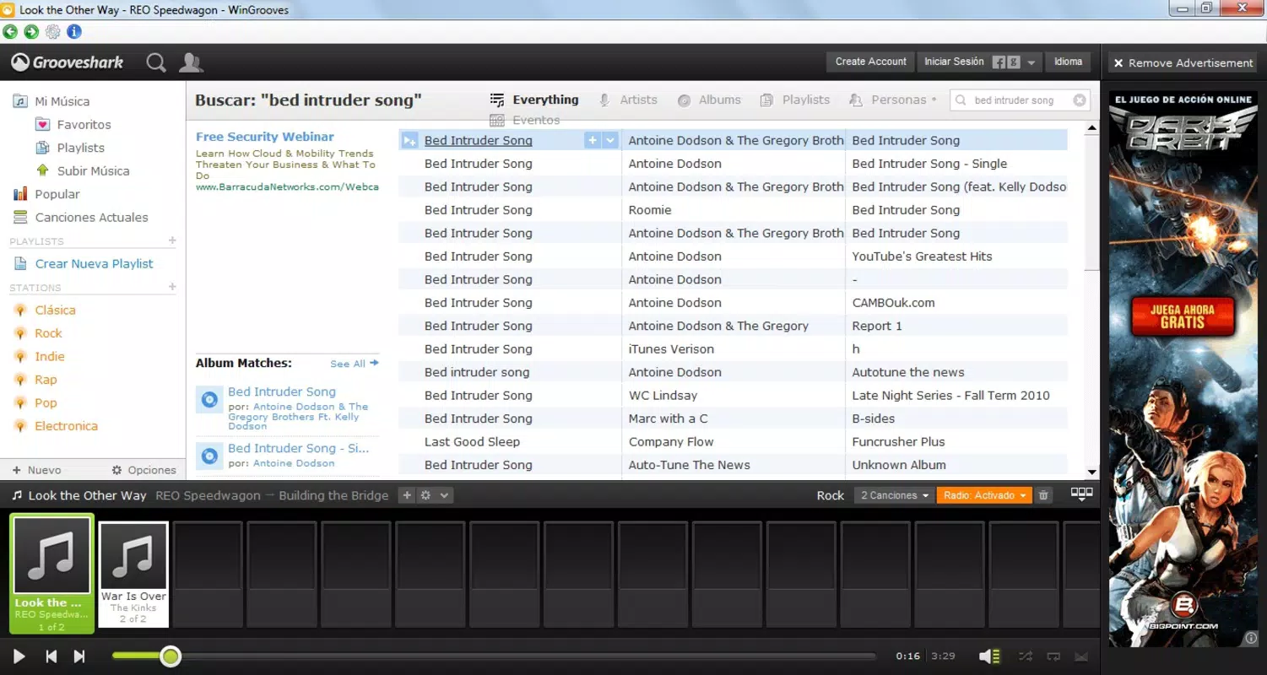Select the song row by Roomie
This screenshot has width=1267, height=675.
click(733, 210)
